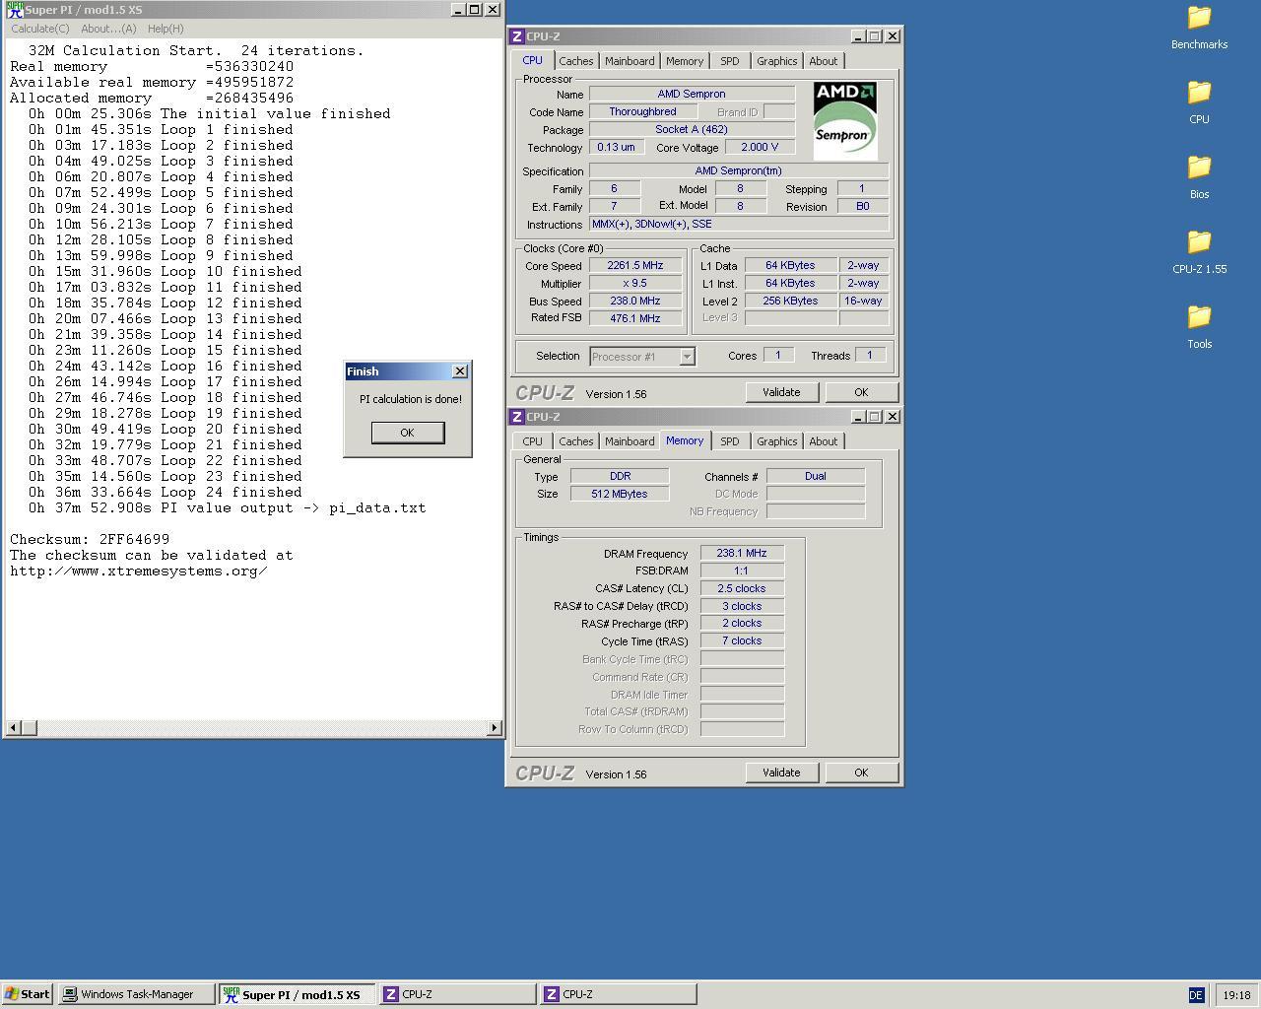Switch to Graphics tab in lower CPU-Z
1261x1009 pixels.
coord(777,441)
